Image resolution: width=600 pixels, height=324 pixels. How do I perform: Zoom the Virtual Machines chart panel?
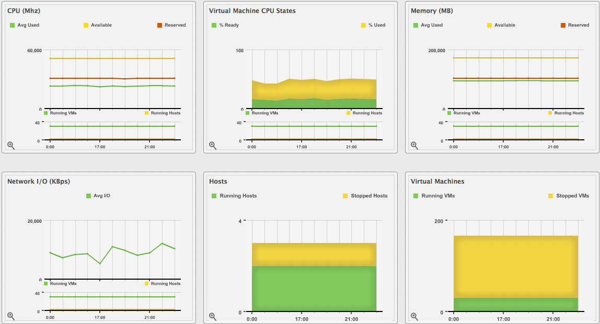(414, 316)
